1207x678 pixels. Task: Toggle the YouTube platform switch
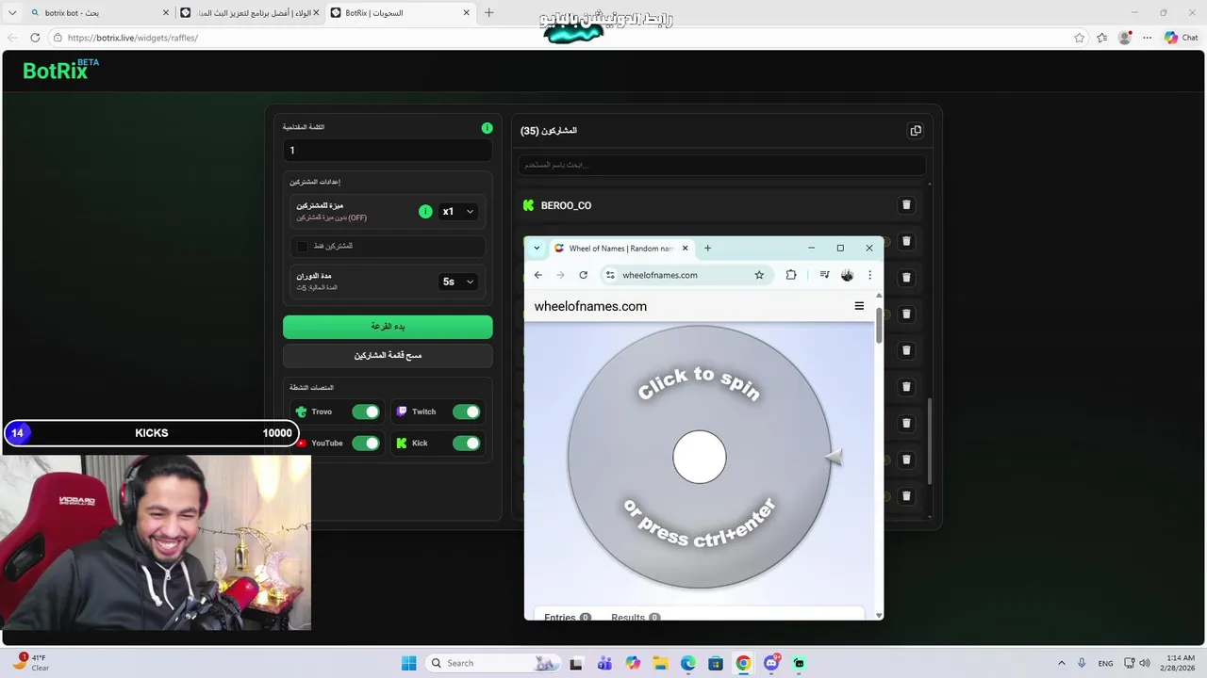point(366,443)
